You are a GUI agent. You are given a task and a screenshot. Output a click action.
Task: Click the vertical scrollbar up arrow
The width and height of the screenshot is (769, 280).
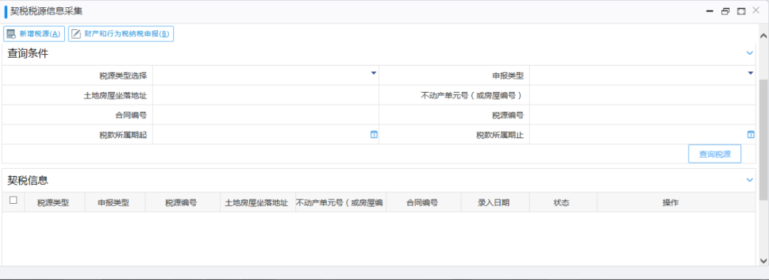tap(763, 36)
